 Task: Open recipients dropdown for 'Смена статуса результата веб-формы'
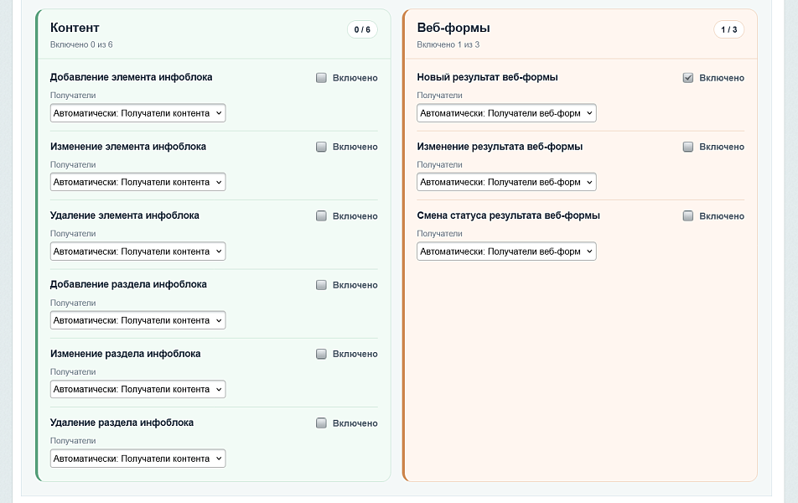(506, 251)
